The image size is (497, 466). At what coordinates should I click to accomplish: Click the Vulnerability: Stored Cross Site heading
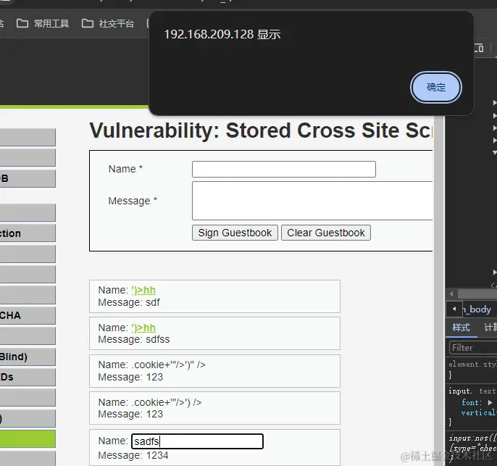[261, 130]
